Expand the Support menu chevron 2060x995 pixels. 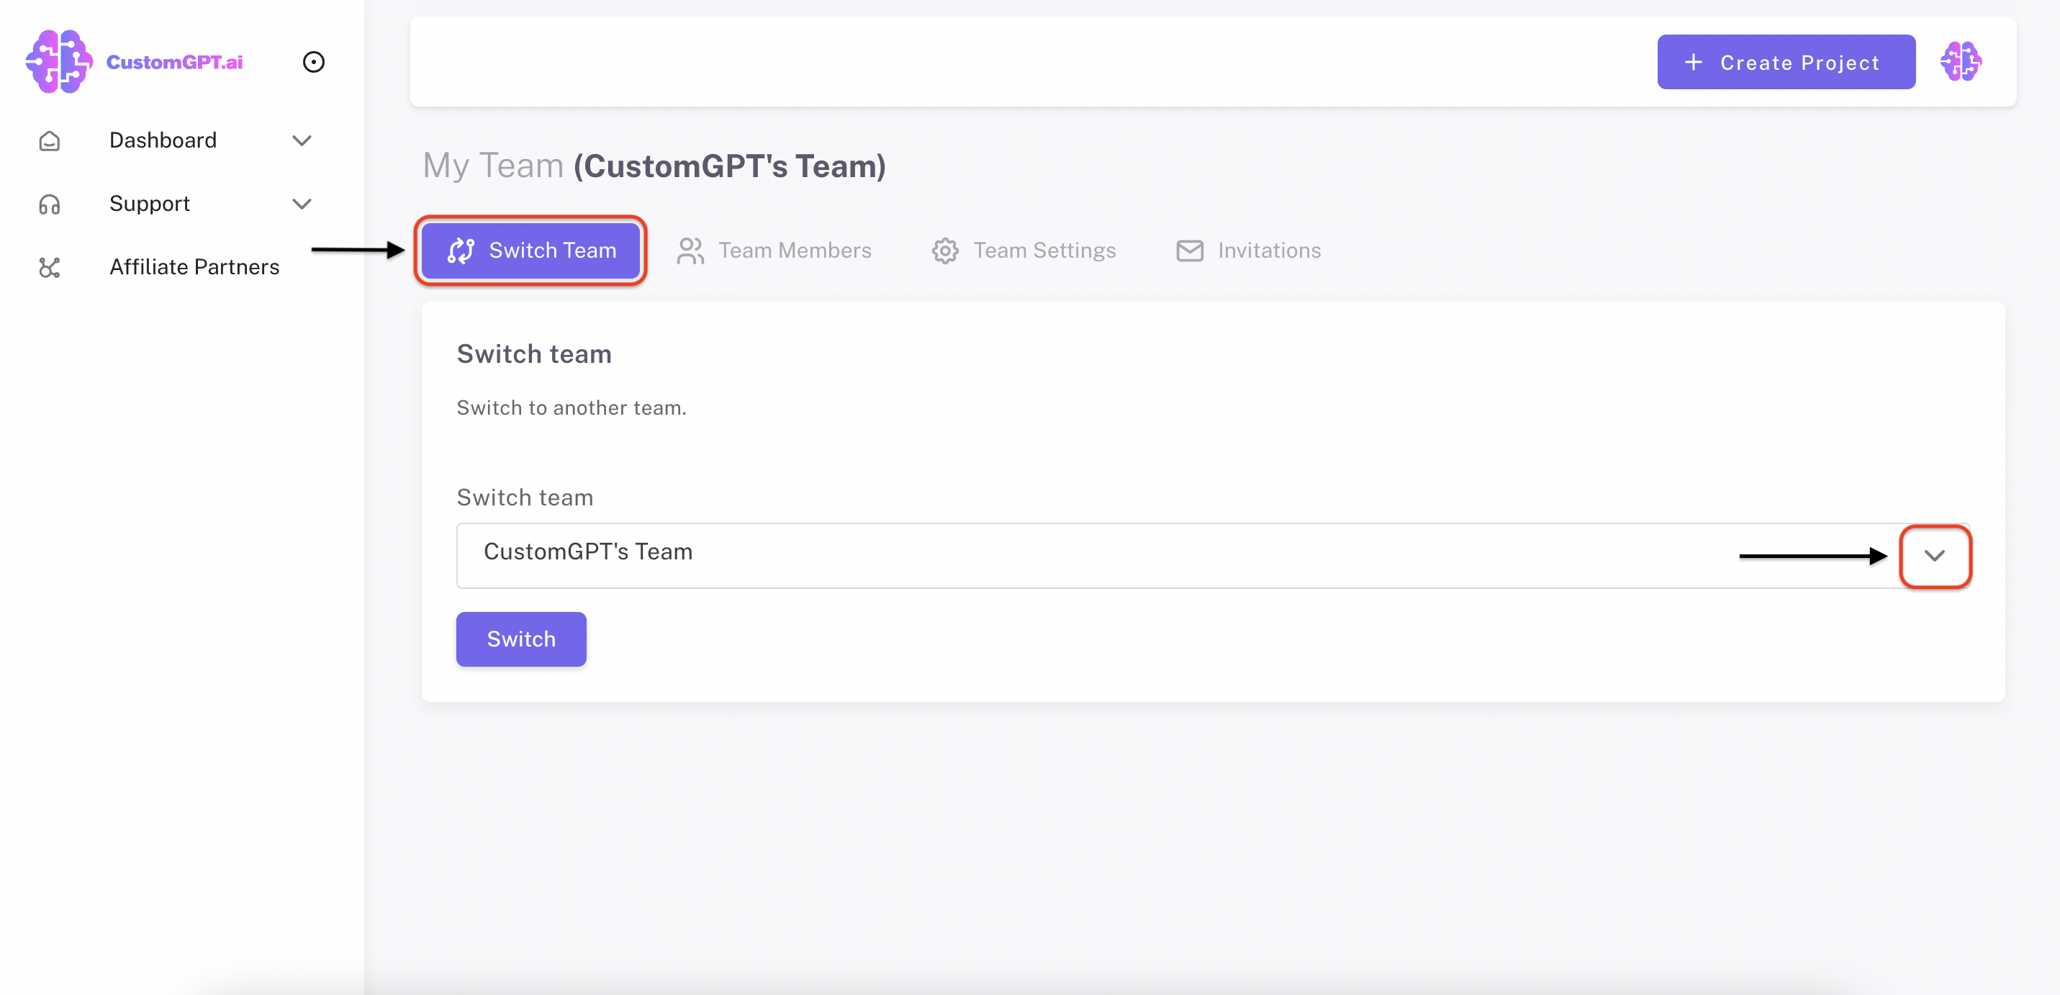point(302,204)
